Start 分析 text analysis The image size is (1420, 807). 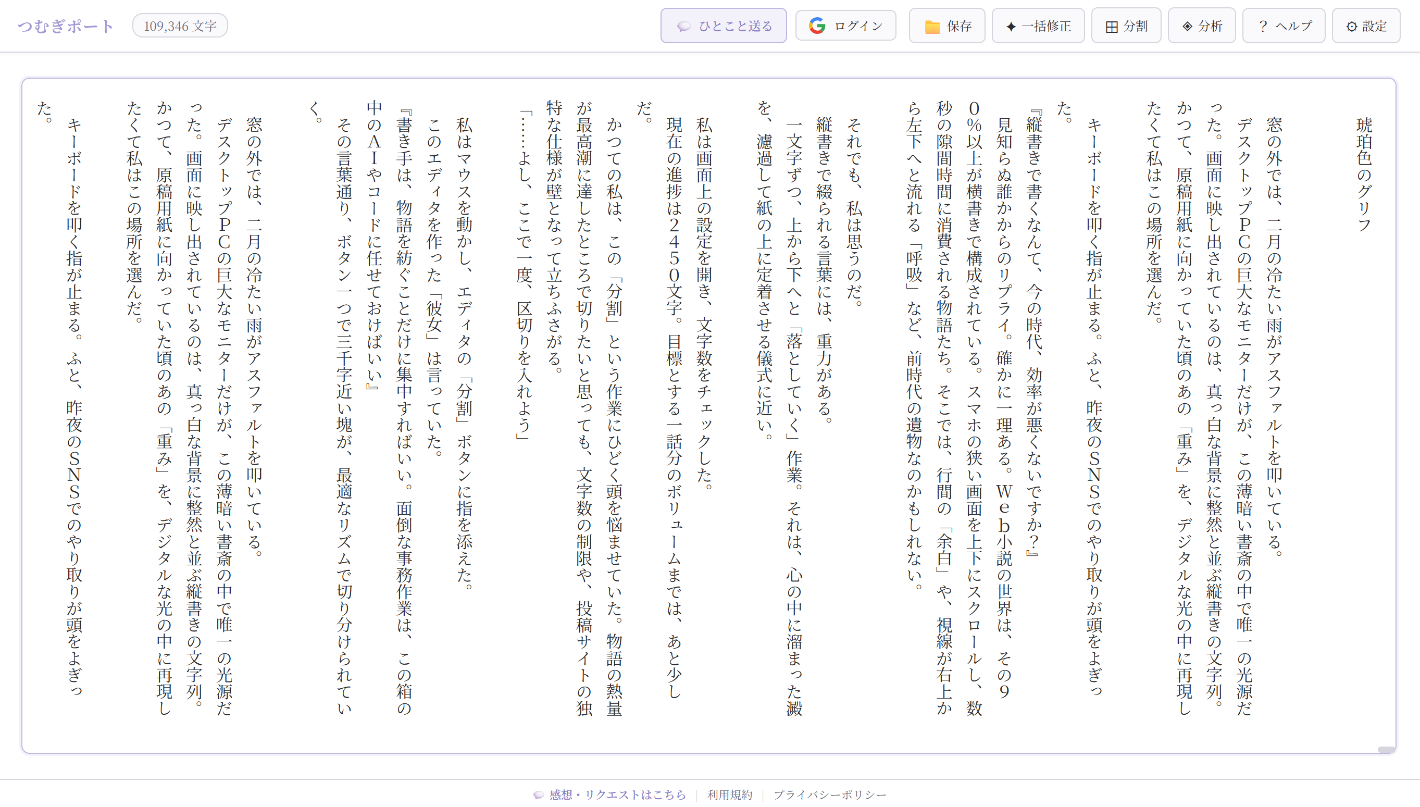1201,26
